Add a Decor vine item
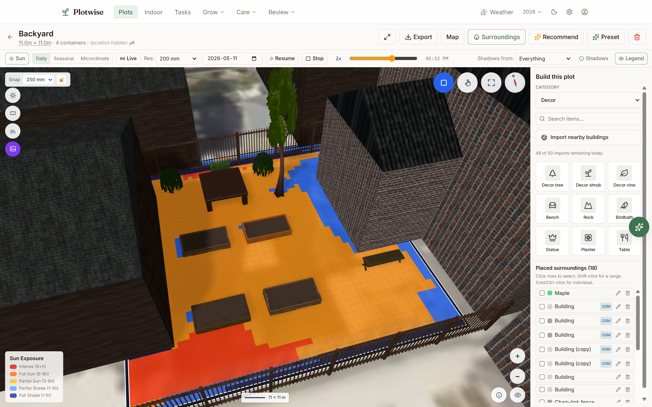Screen dimensions: 652x407 click(624, 176)
